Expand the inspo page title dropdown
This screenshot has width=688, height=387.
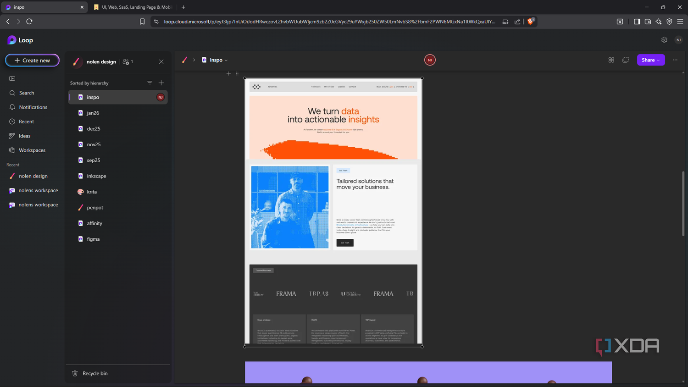tap(226, 61)
